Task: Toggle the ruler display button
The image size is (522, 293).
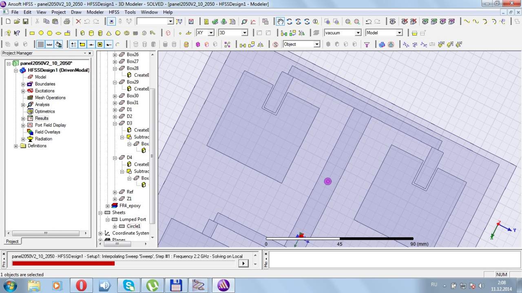Action: coord(50,44)
